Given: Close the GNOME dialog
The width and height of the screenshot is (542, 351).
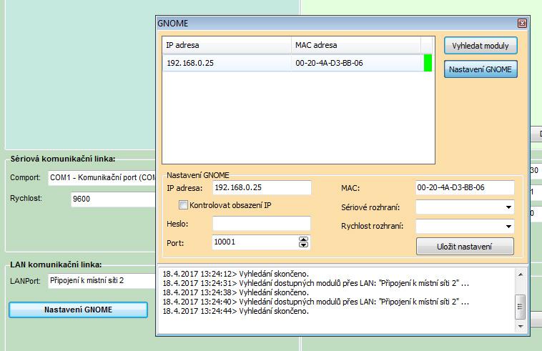Looking at the screenshot, I should pyautogui.click(x=522, y=23).
